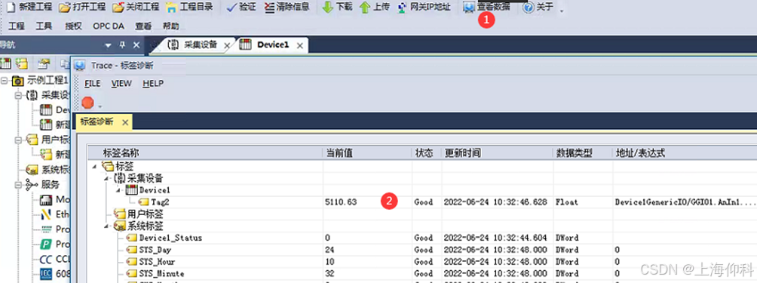Image resolution: width=757 pixels, height=283 pixels.
Task: Click the third navigation toolbar icon
Action: (44, 63)
